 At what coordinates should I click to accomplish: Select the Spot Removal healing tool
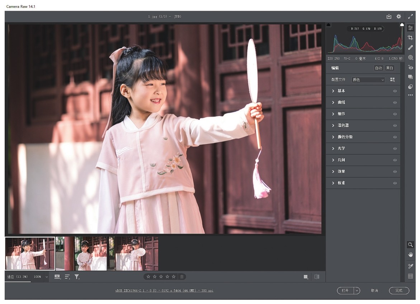(x=411, y=47)
